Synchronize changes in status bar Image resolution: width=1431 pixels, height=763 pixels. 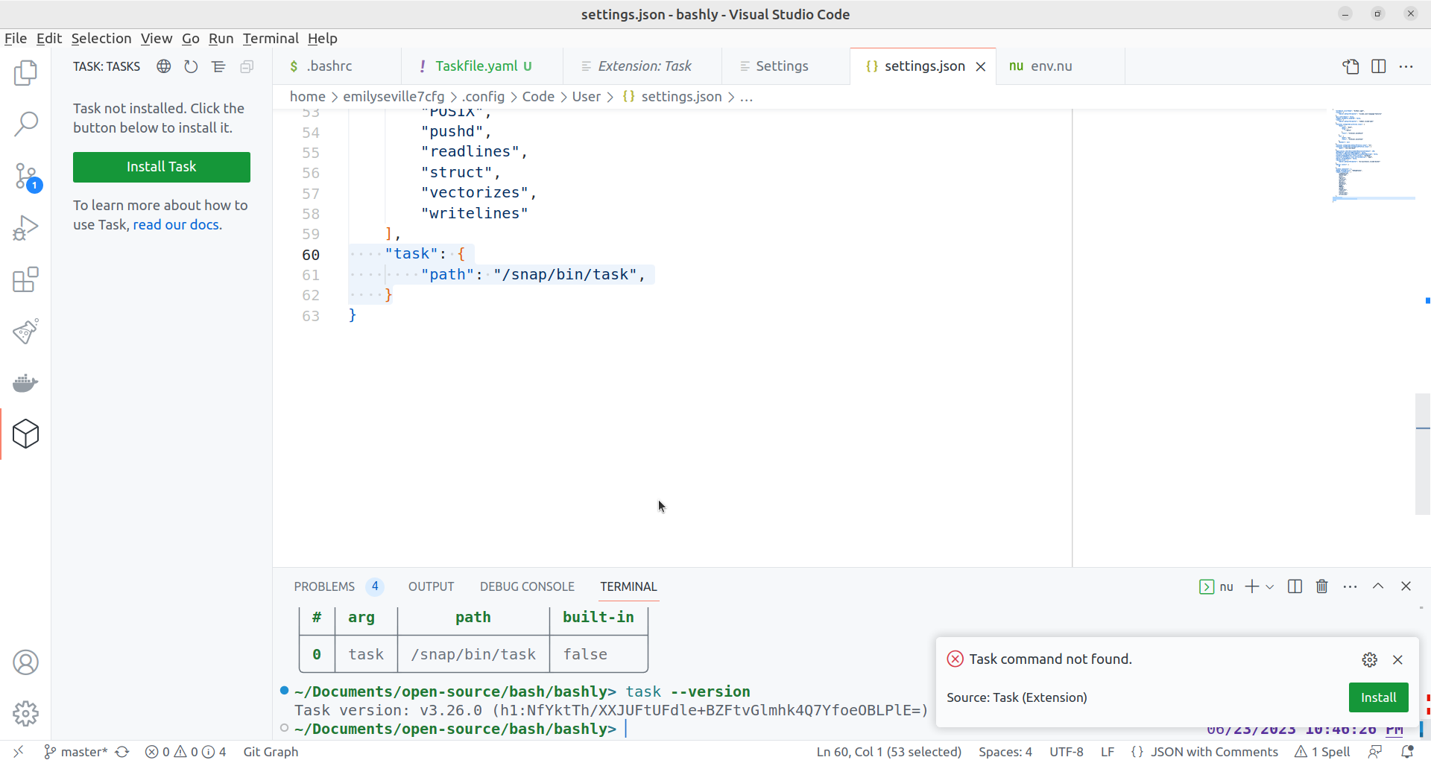[123, 752]
